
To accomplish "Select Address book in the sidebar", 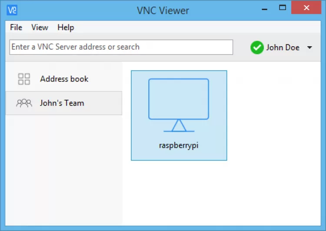I will [64, 79].
